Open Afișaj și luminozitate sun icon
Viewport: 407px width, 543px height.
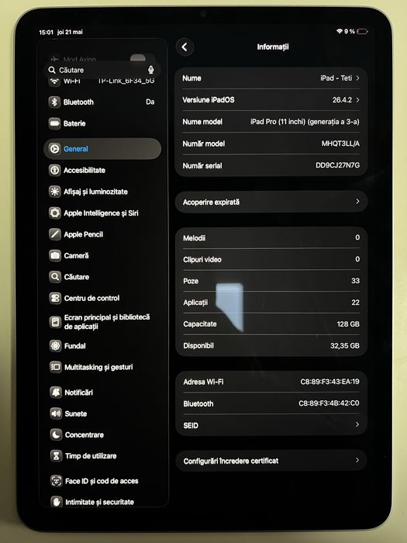click(x=55, y=192)
